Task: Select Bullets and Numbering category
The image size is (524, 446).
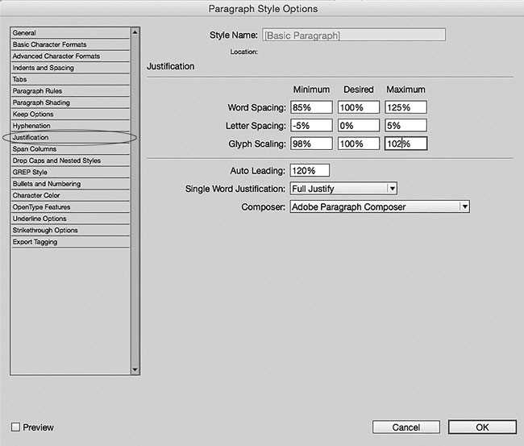Action: click(70, 184)
